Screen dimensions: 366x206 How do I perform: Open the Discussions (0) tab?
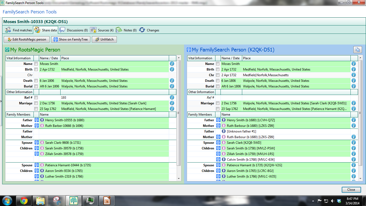pyautogui.click(x=74, y=30)
